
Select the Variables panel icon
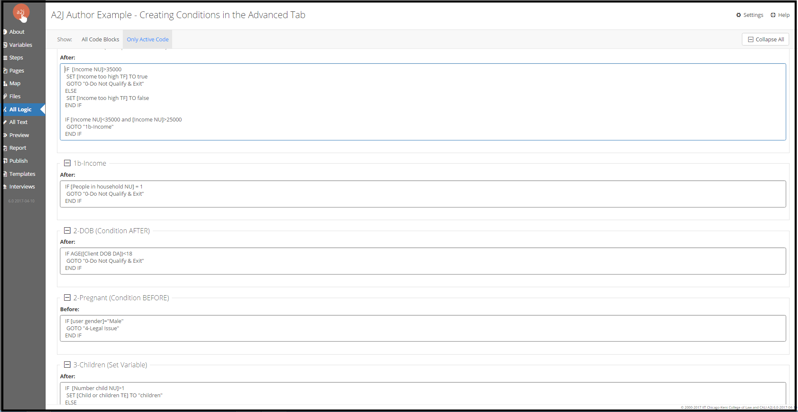tap(20, 45)
